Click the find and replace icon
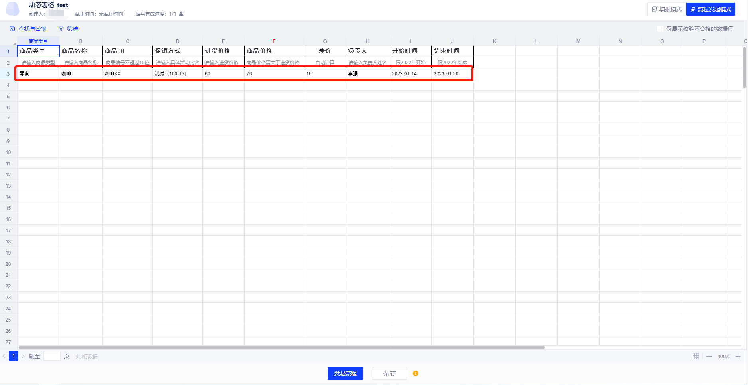Screen dimensions: 748x385 pyautogui.click(x=12, y=29)
